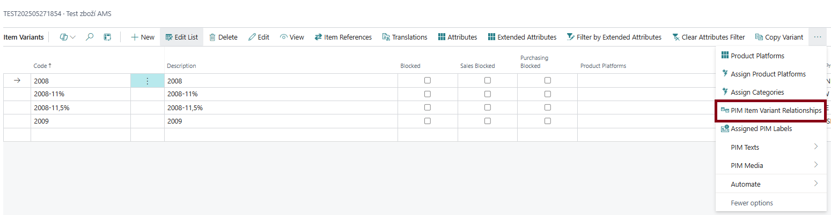Create a New item variant
Screen dimensions: 831x215
point(143,37)
